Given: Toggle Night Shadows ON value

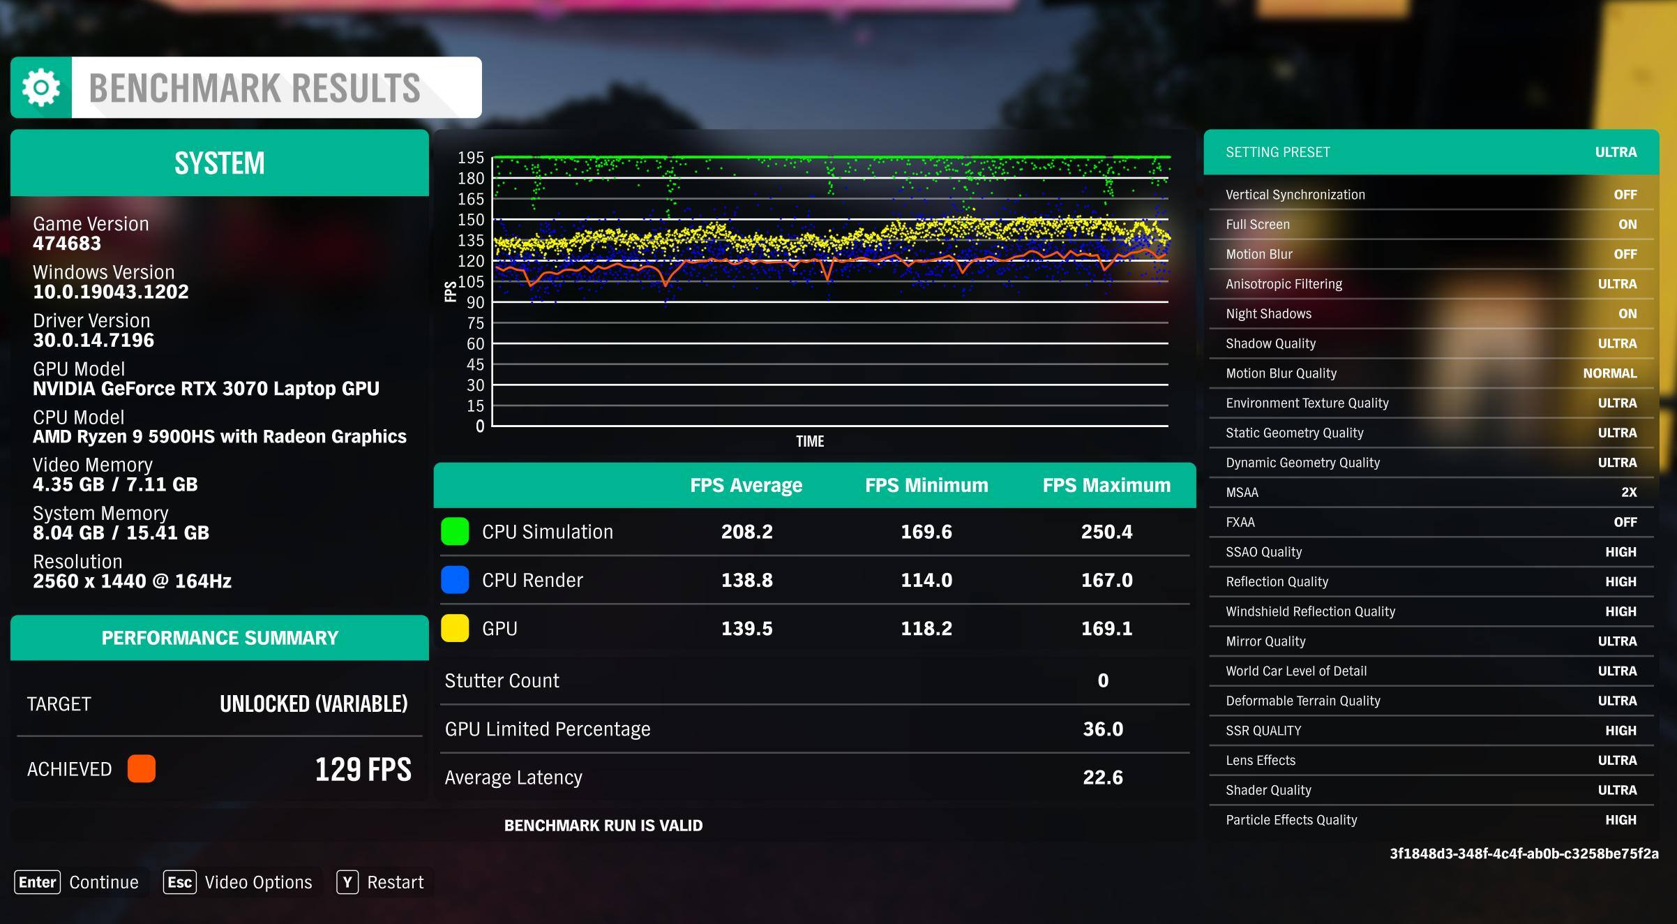Looking at the screenshot, I should (x=1627, y=314).
